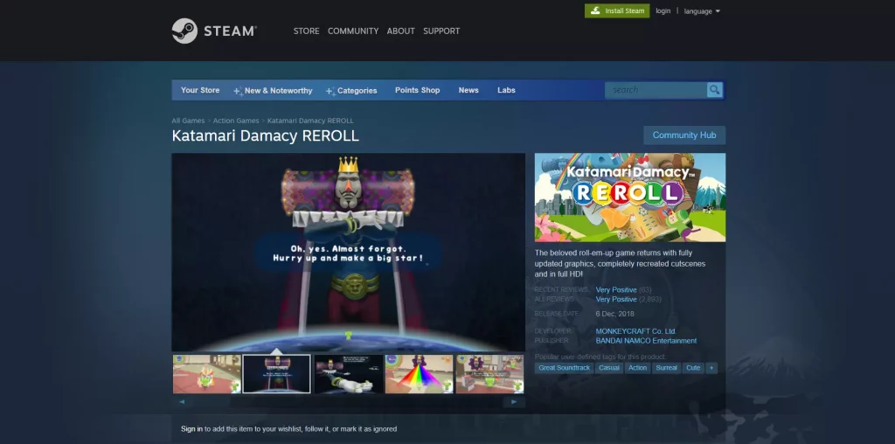Open publisher BANDAI NAMCO Entertainment
895x444 pixels.
click(646, 341)
